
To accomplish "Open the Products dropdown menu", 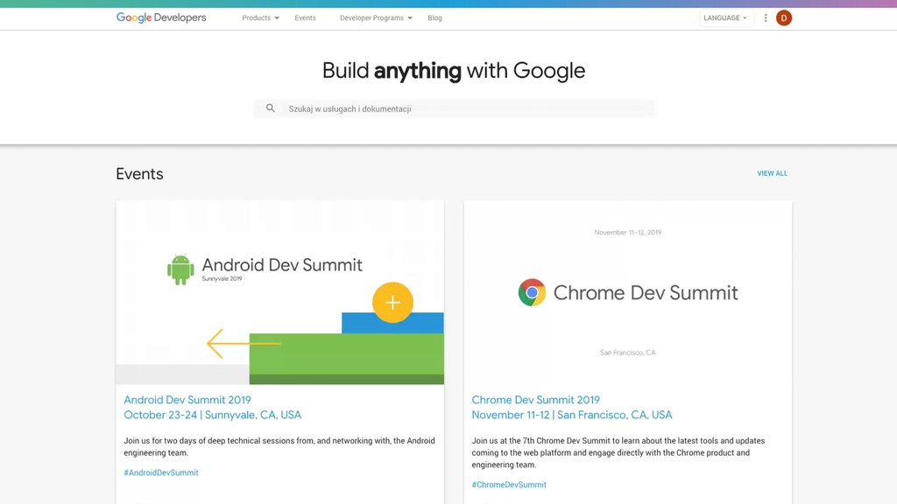I will coord(260,17).
